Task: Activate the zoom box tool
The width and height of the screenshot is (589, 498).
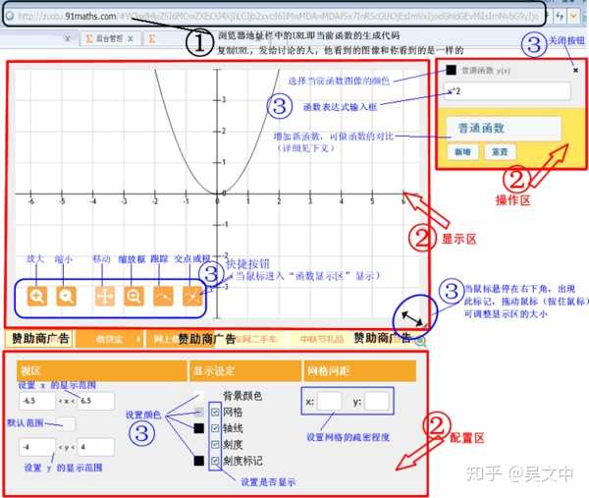Action: tap(134, 296)
